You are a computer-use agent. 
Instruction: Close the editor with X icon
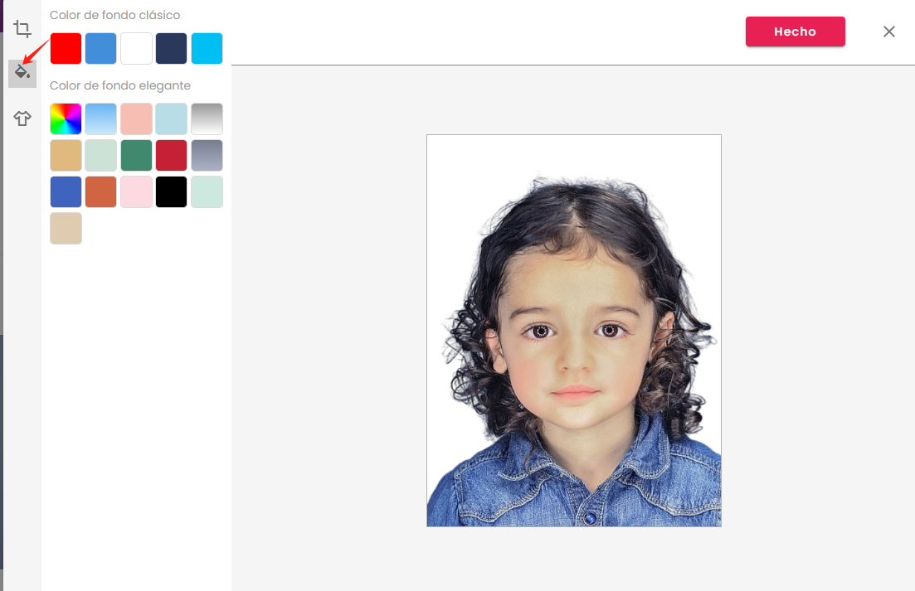click(x=888, y=31)
